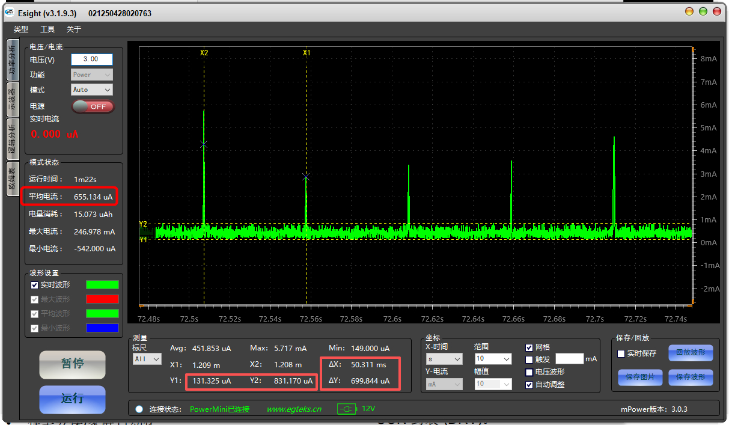Click the connection status indicator circle
Screen dimensions: 729x425
[139, 409]
